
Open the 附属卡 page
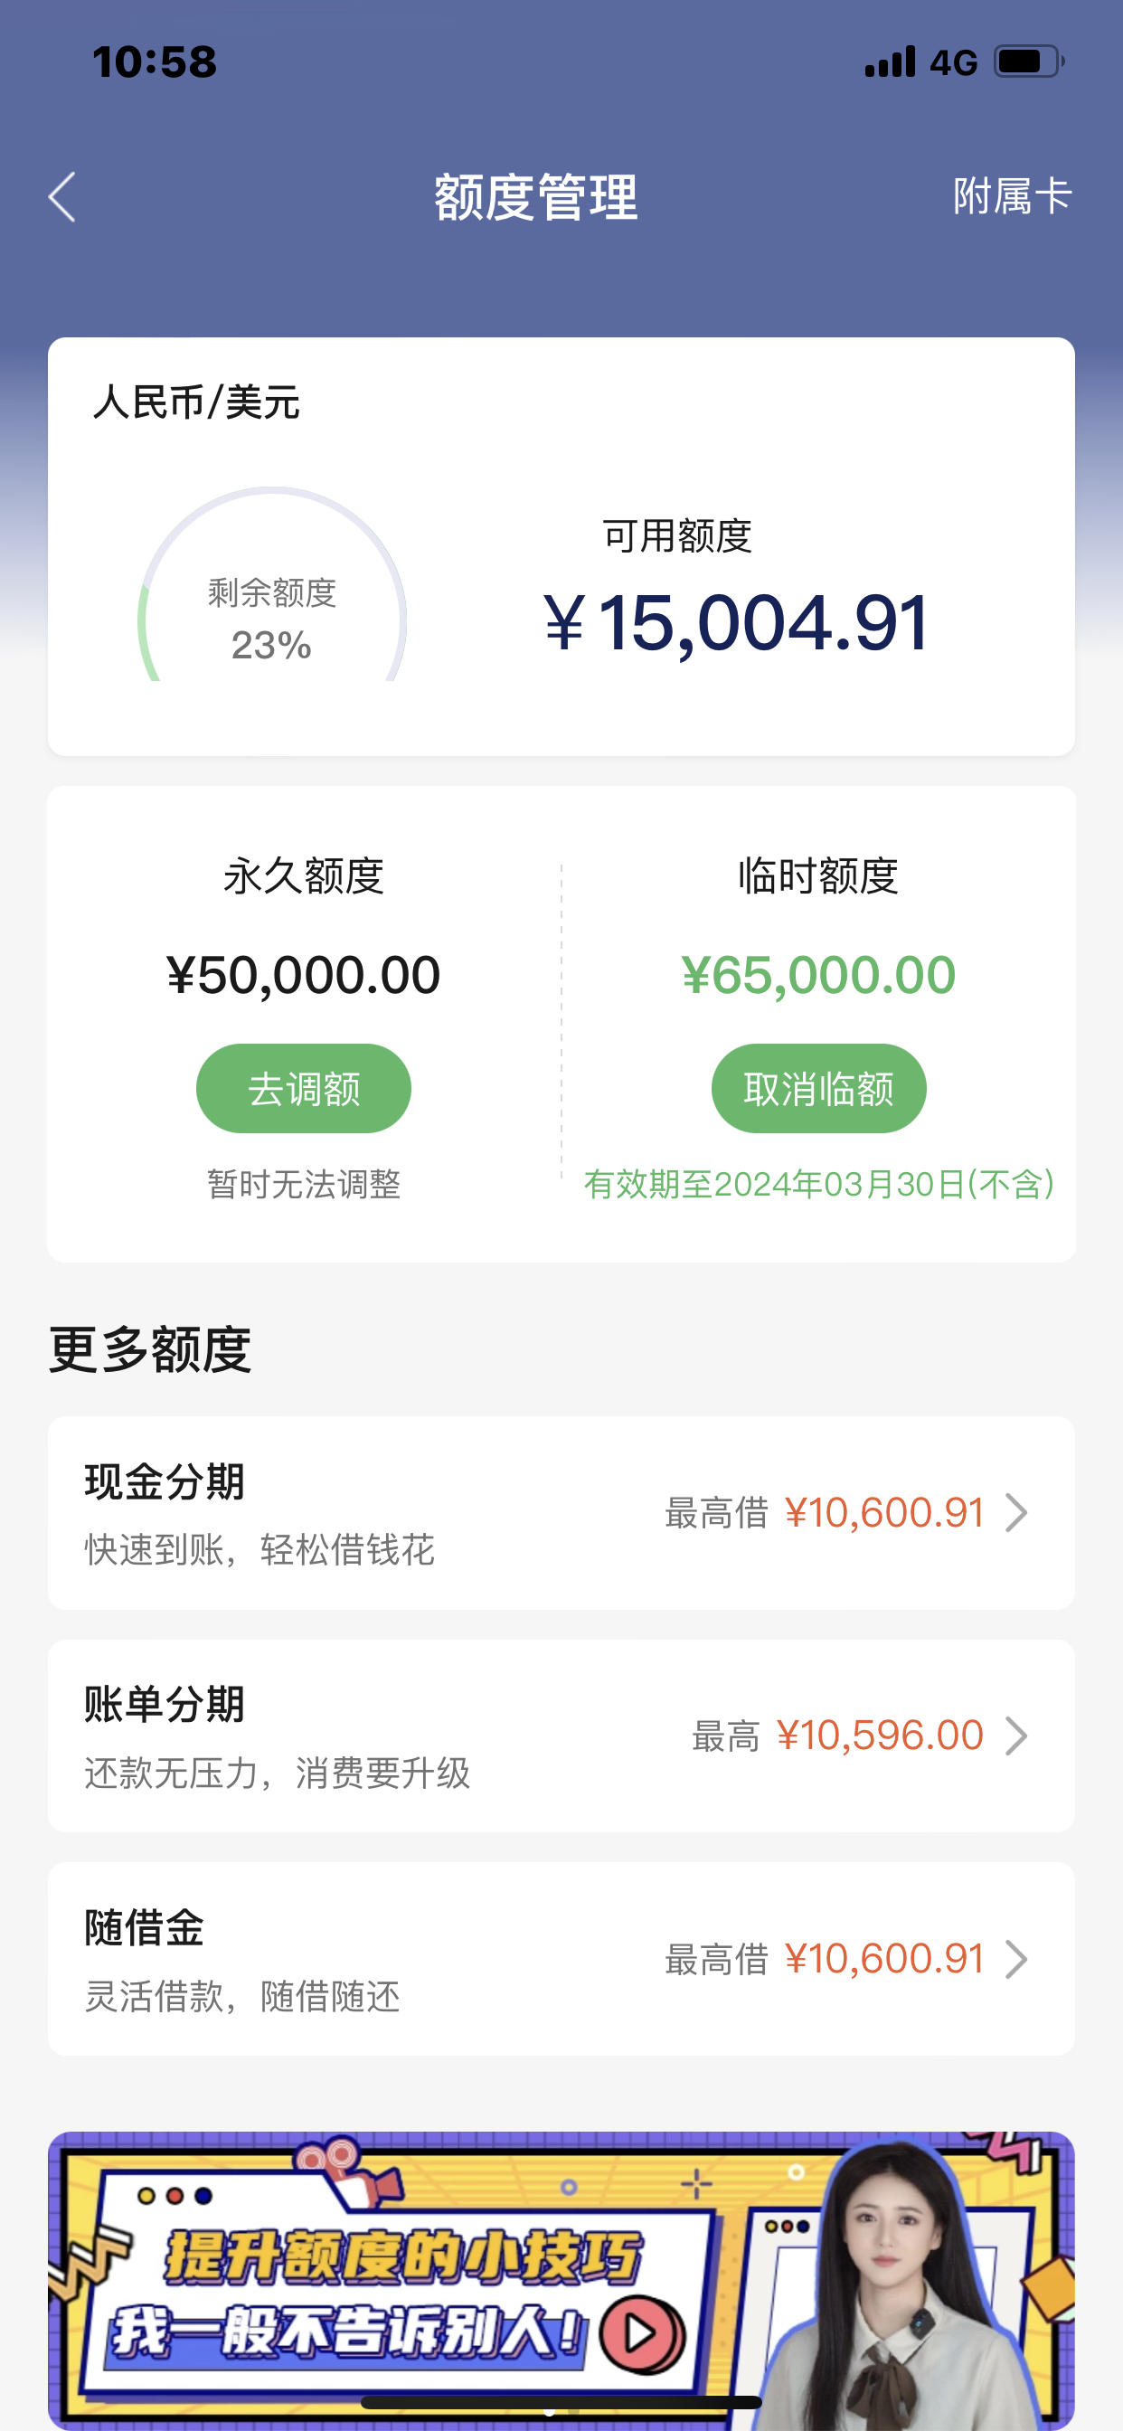[x=1012, y=196]
